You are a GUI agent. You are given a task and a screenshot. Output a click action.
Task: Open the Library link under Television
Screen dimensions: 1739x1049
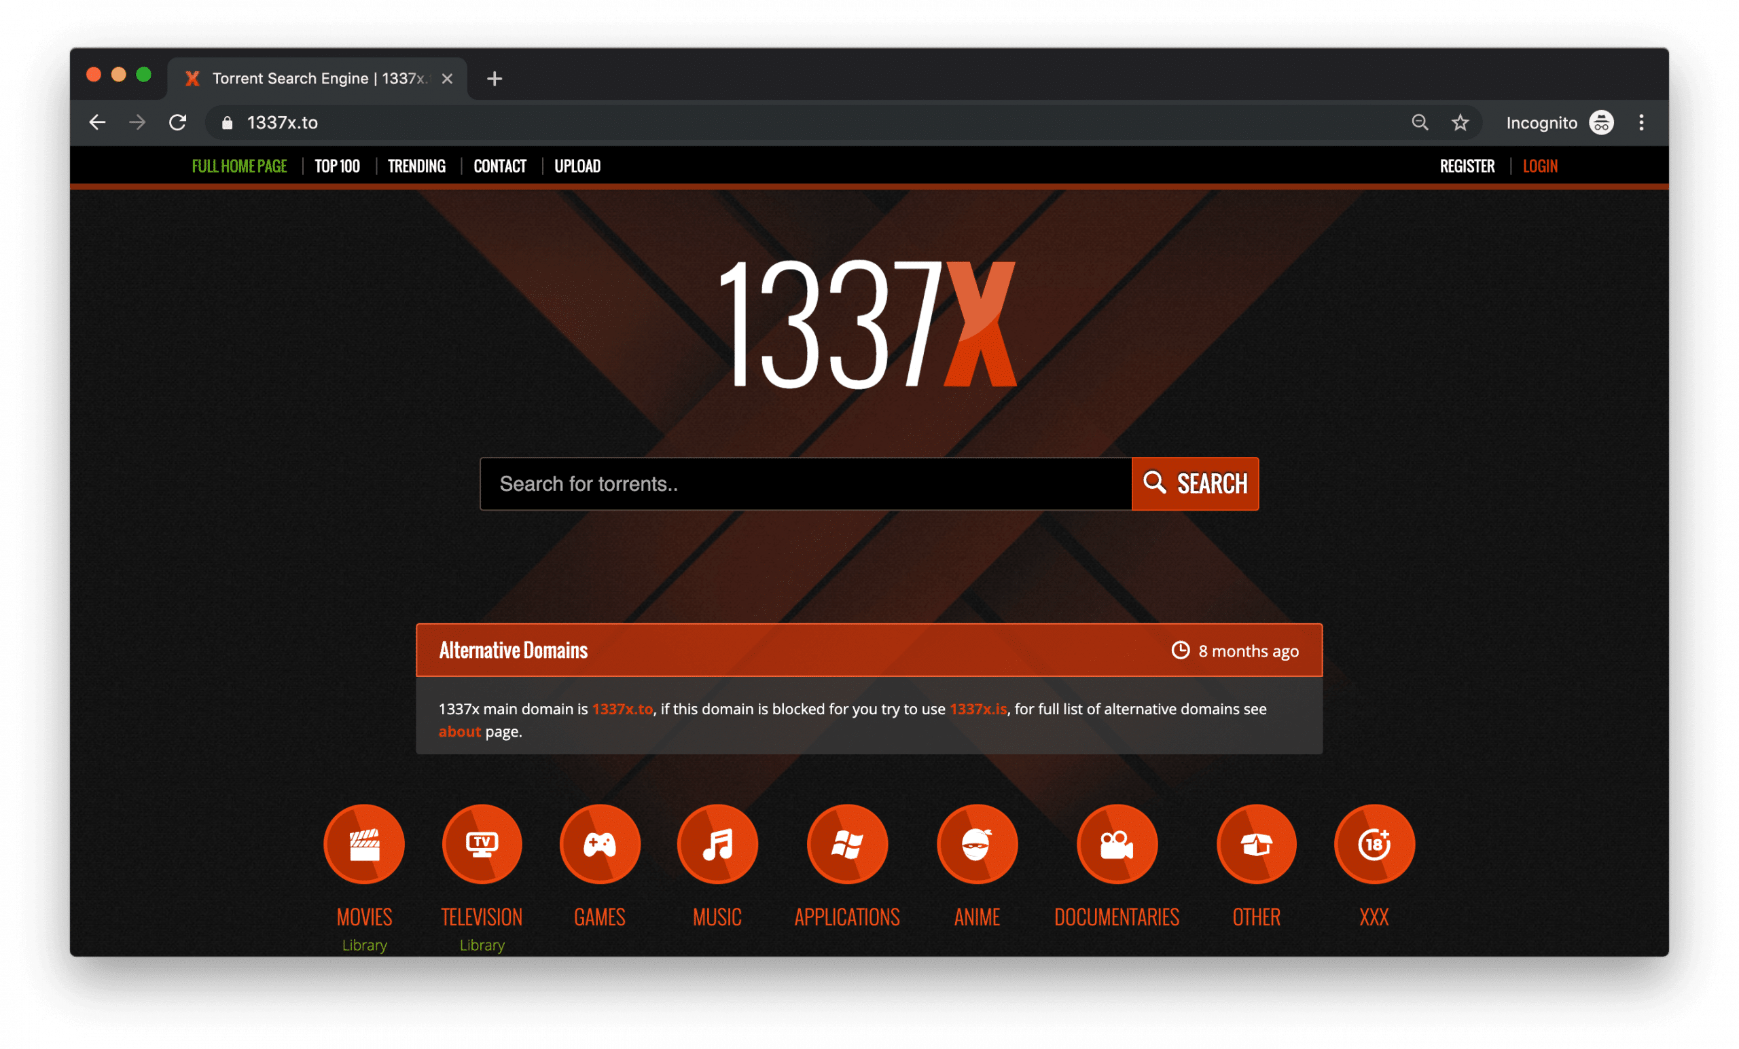click(482, 944)
